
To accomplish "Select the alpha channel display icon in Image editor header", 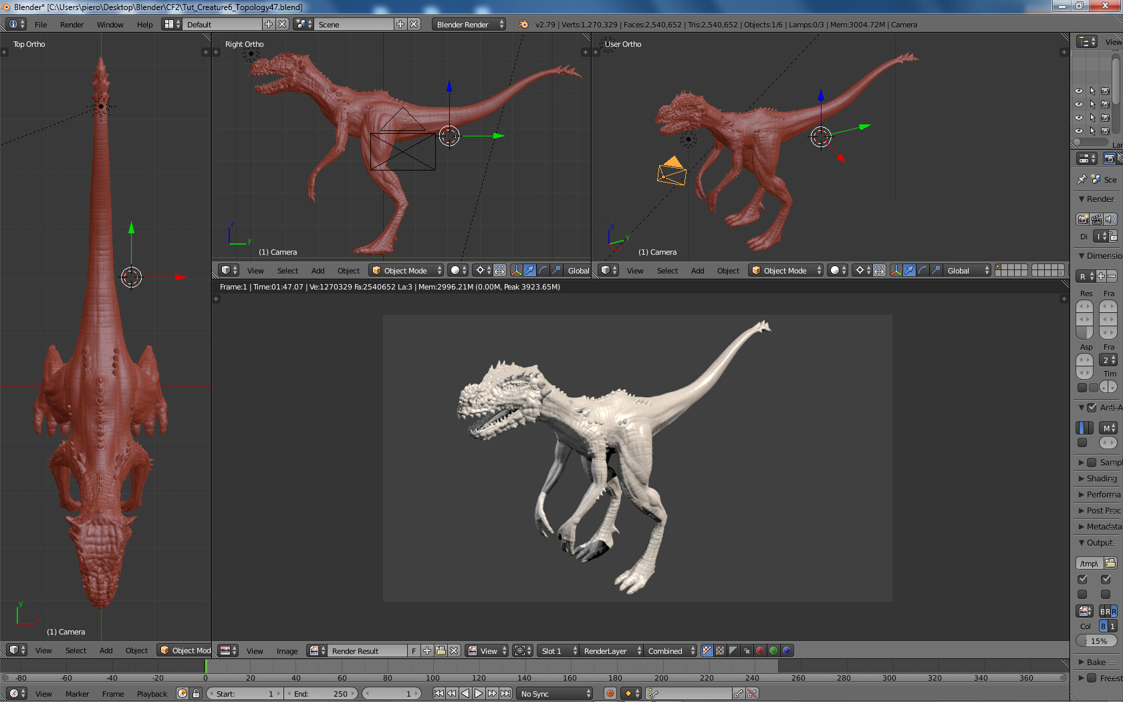I will (733, 651).
